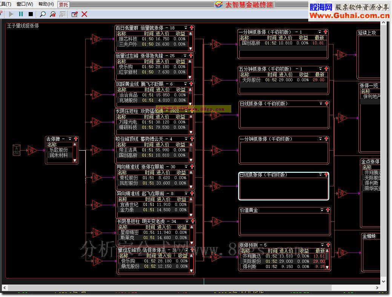Viewport: 392px width, 297px height.
Task: Click 收益 column header in 回踩黄金线 panel
Action: (181, 90)
